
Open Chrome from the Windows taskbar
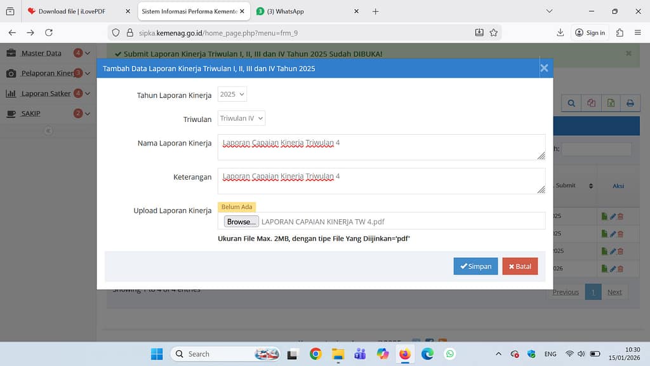pyautogui.click(x=315, y=354)
